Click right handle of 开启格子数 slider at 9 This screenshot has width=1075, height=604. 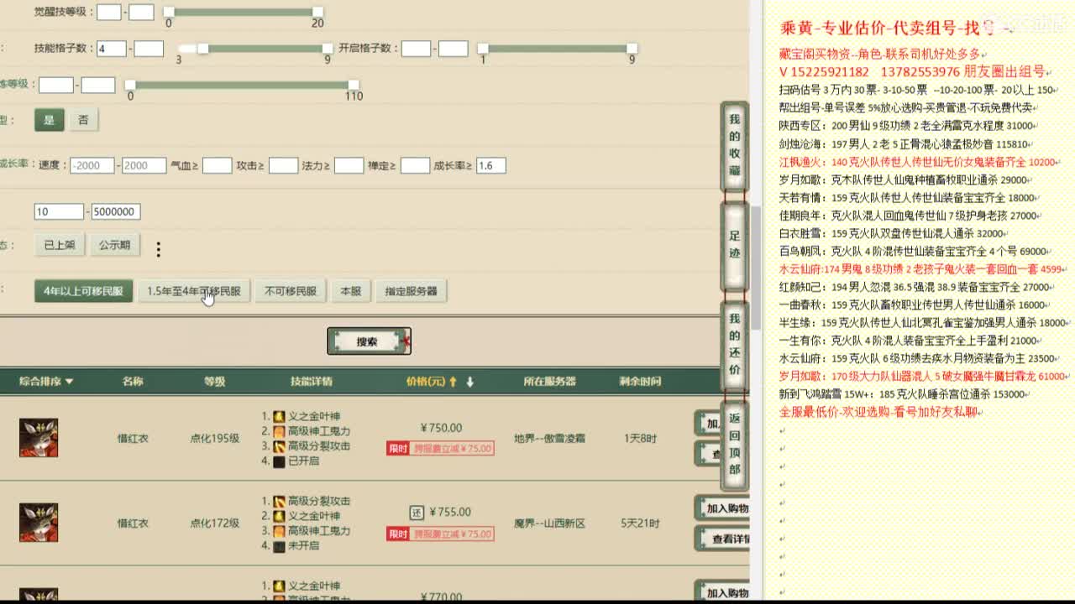(632, 49)
